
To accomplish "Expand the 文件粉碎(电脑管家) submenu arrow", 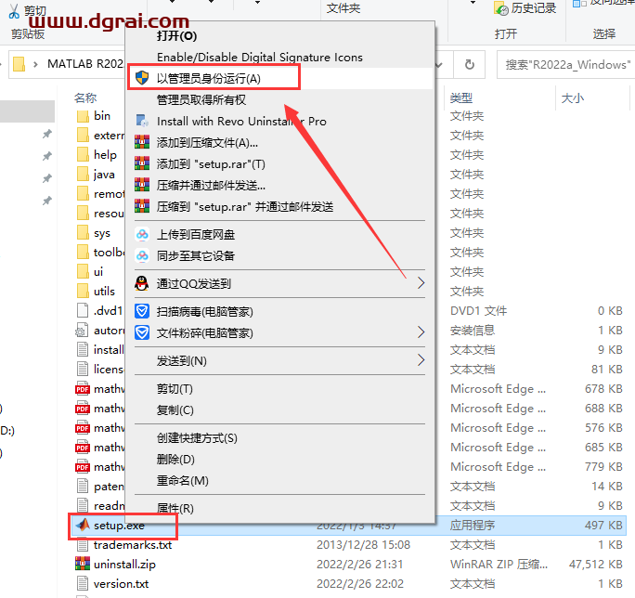I will pyautogui.click(x=421, y=332).
